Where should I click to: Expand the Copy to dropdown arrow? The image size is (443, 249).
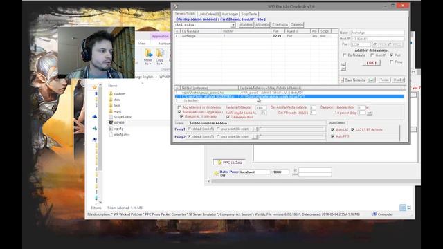coord(161,64)
